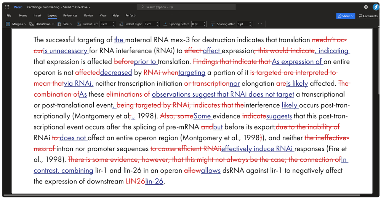The height and width of the screenshot is (201, 381).
Task: Click the document title Cambridge Proofreading
Action: [x=42, y=7]
